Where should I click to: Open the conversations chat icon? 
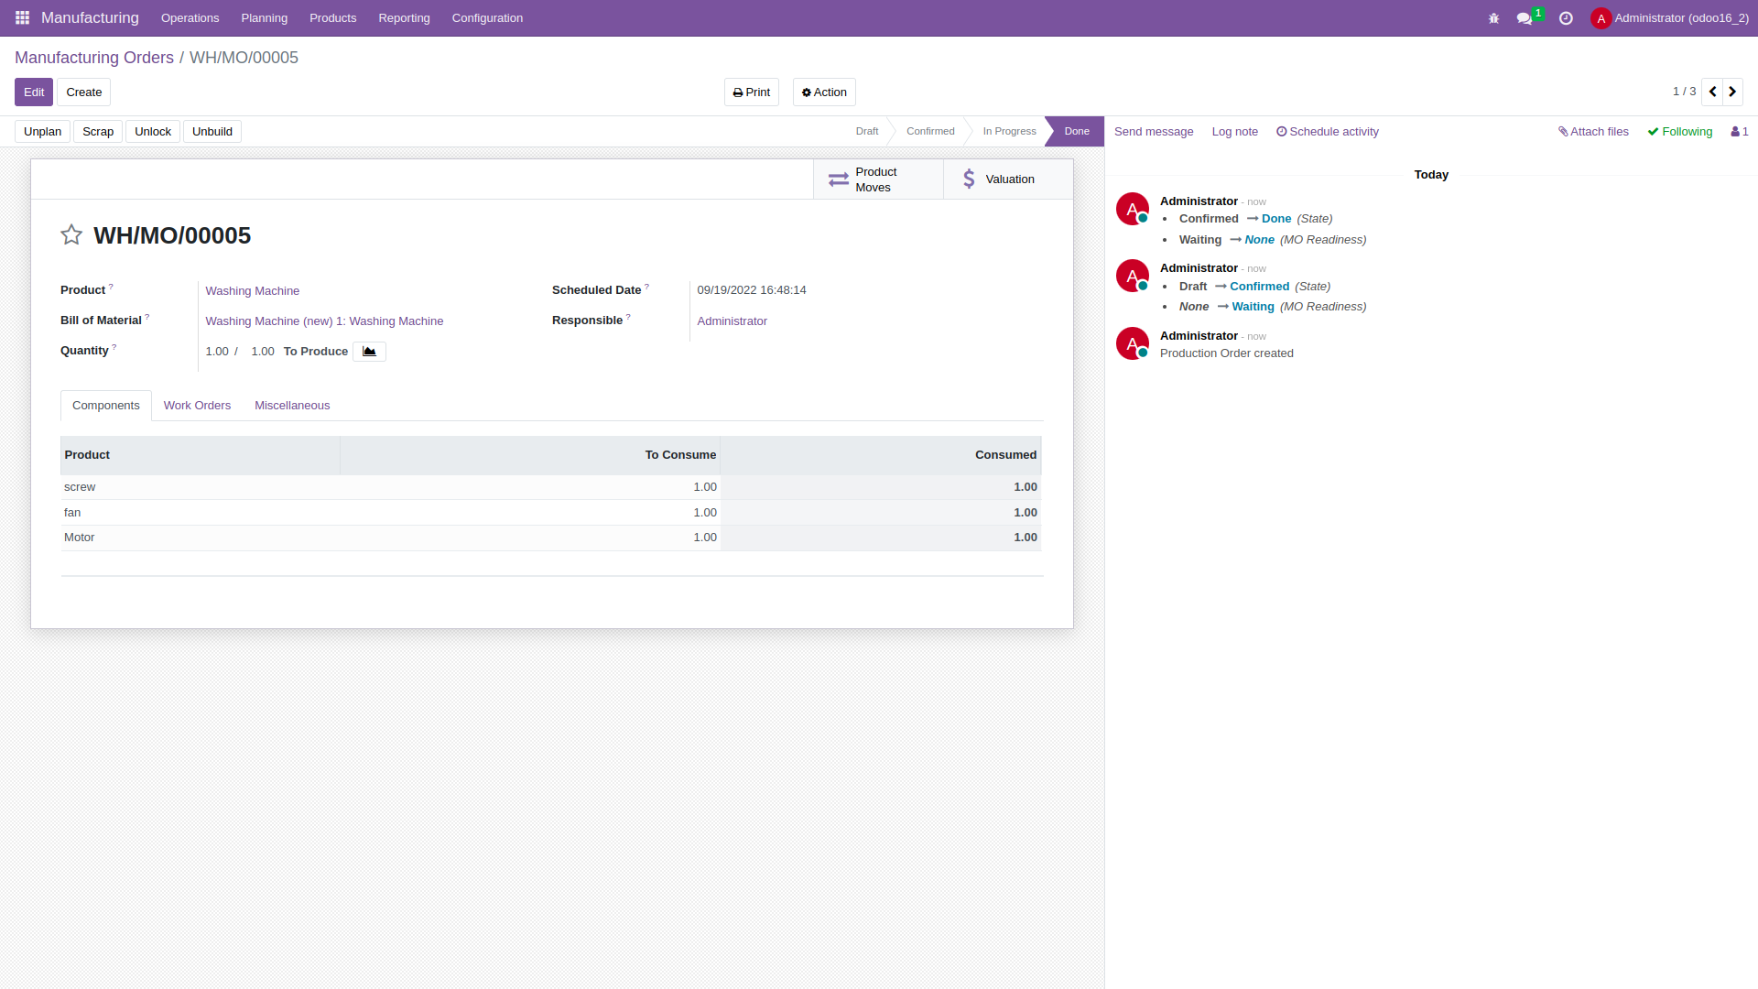pos(1525,18)
